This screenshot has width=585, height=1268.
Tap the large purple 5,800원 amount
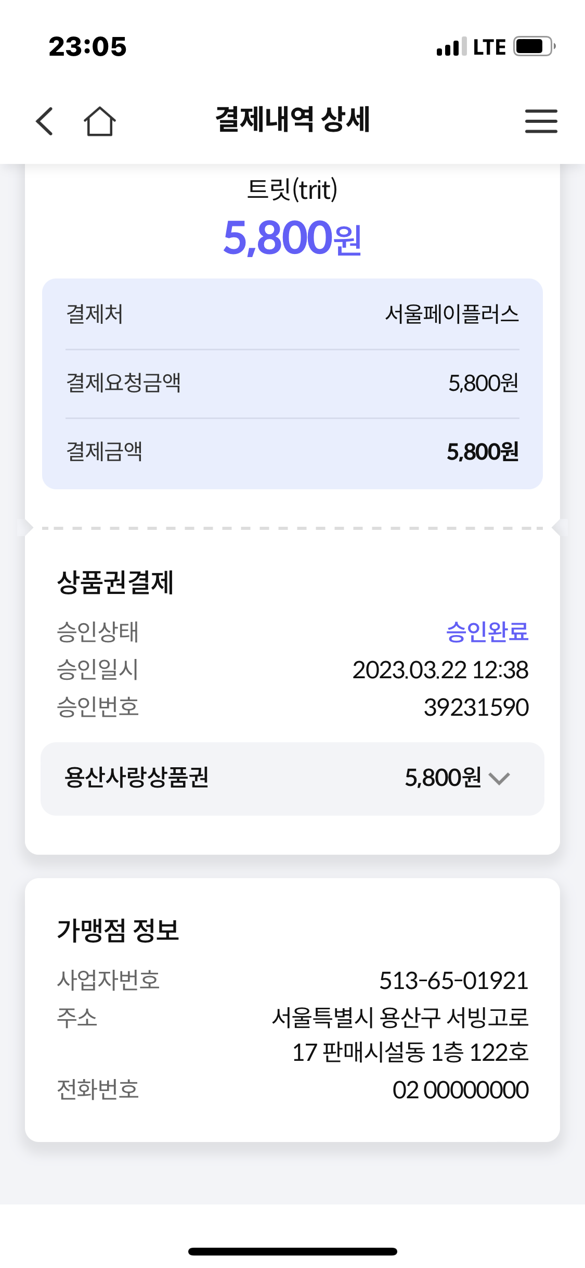[x=292, y=238]
